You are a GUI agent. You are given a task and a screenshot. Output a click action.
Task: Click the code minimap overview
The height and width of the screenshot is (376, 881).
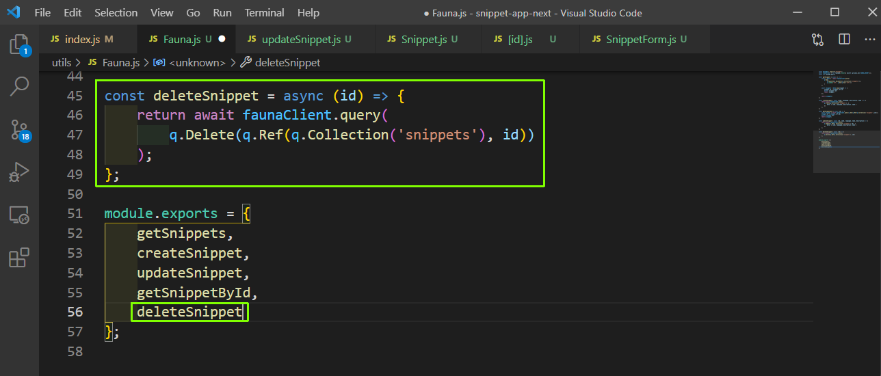click(x=845, y=109)
